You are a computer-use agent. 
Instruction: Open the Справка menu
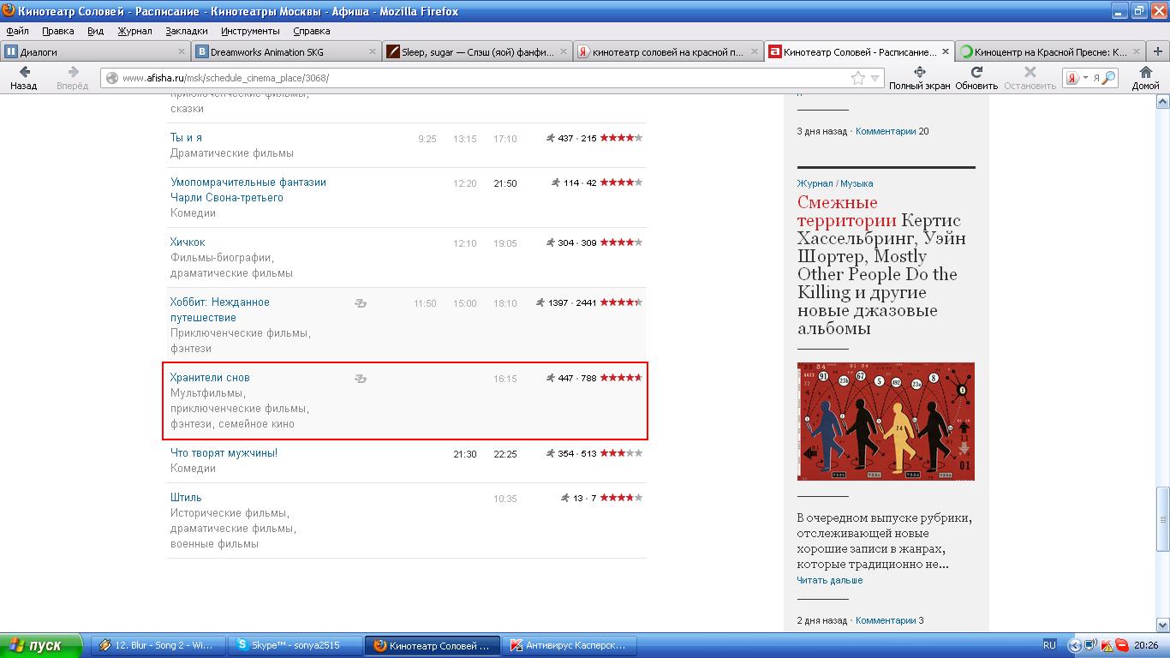(x=312, y=31)
